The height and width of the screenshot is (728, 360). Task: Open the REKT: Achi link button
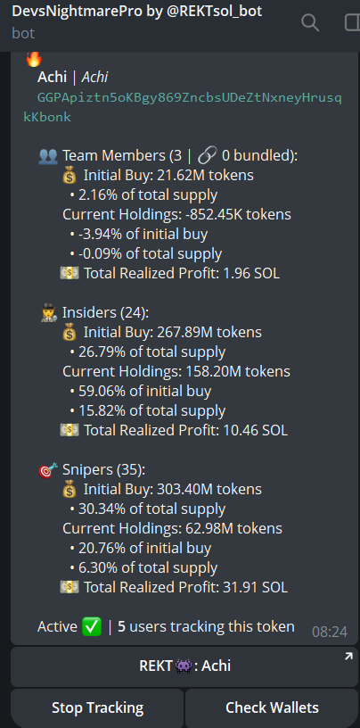point(184,666)
